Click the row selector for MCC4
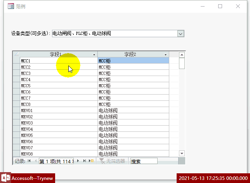 click(x=16, y=79)
